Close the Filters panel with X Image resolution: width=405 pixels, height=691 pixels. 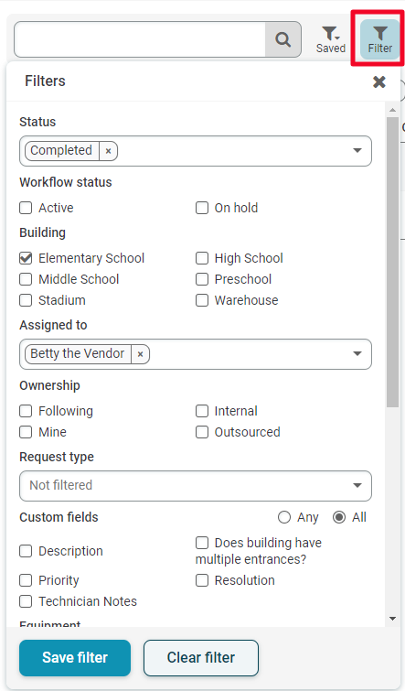point(379,81)
